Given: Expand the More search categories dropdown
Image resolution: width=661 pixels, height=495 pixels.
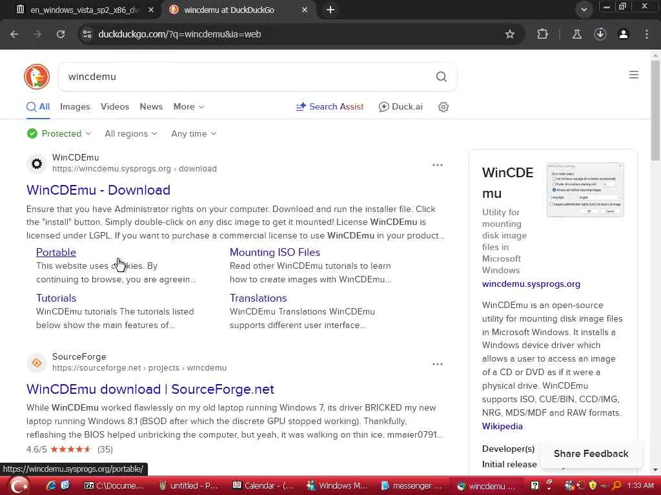Looking at the screenshot, I should [x=189, y=107].
